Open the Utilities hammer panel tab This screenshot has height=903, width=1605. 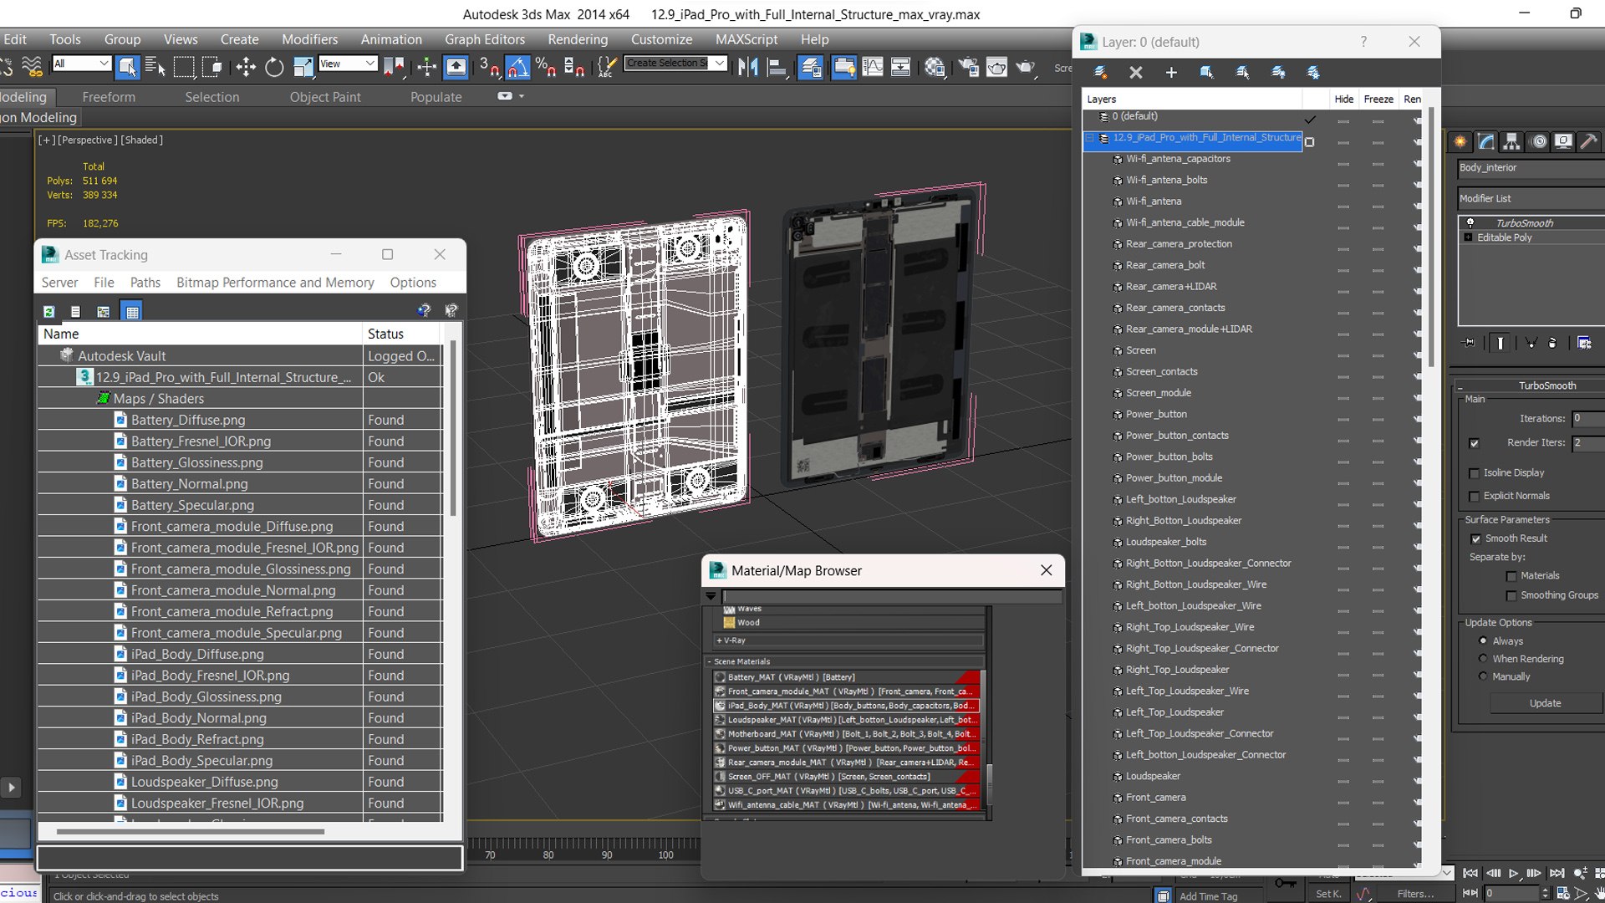[x=1589, y=141]
